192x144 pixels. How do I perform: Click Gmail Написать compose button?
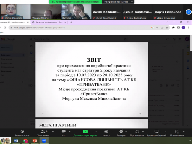[x=6, y=48]
